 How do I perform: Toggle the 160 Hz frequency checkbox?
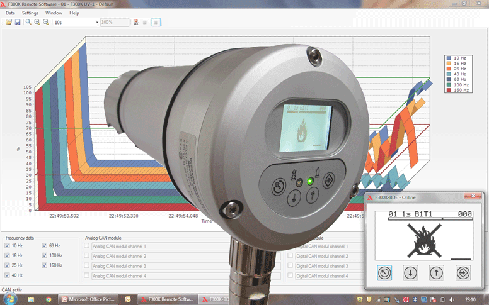click(x=44, y=265)
